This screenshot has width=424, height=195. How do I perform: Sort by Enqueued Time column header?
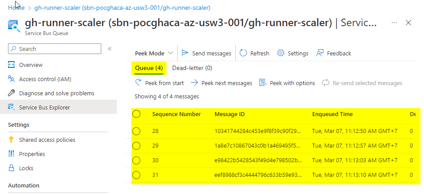(x=333, y=114)
